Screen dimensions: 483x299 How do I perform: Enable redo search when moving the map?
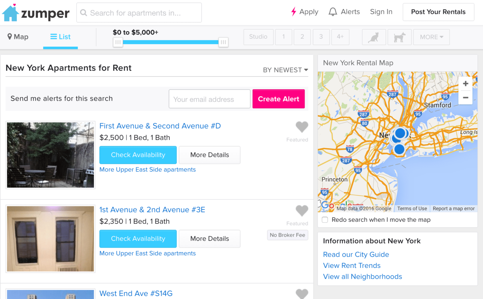(x=325, y=220)
